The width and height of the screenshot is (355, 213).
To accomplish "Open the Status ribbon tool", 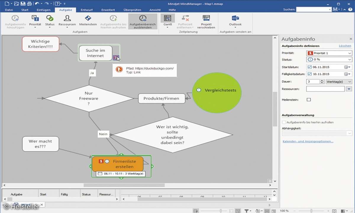I will 50,18.
